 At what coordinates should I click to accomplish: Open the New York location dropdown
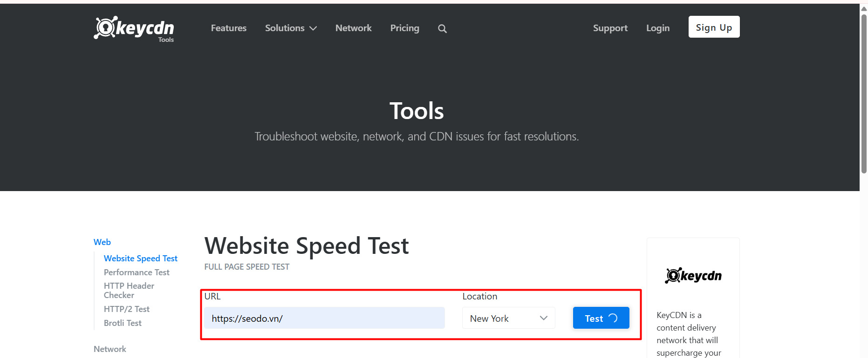508,318
